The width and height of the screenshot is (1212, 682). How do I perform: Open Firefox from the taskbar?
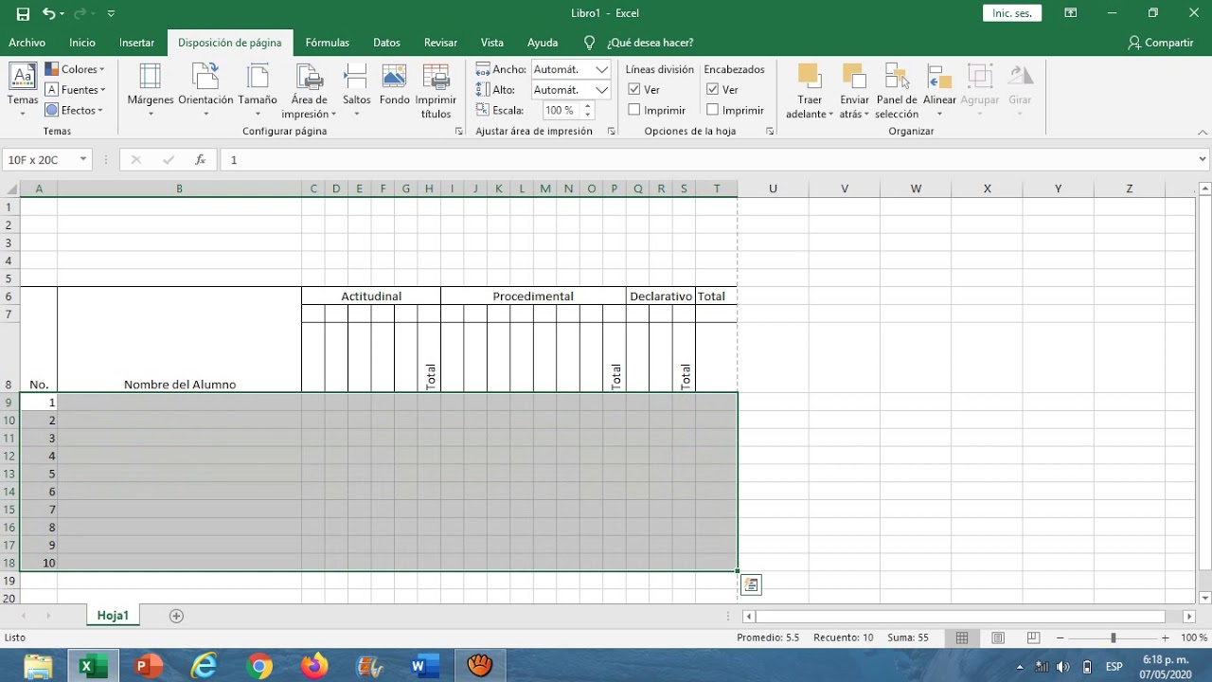(314, 667)
